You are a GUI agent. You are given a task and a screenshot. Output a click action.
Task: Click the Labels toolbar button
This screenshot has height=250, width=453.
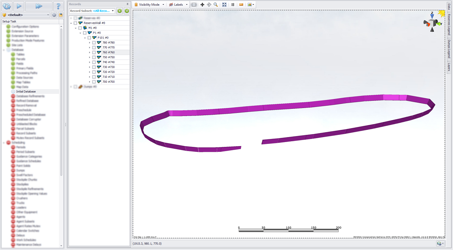coord(178,5)
